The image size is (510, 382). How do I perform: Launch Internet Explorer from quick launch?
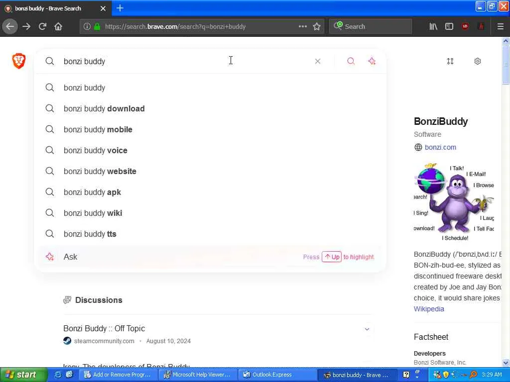coord(58,375)
